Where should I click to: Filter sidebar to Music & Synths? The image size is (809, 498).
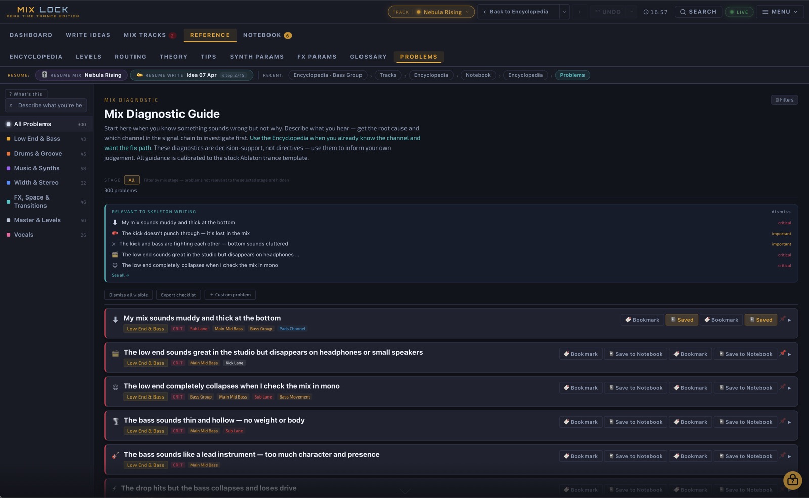coord(46,168)
